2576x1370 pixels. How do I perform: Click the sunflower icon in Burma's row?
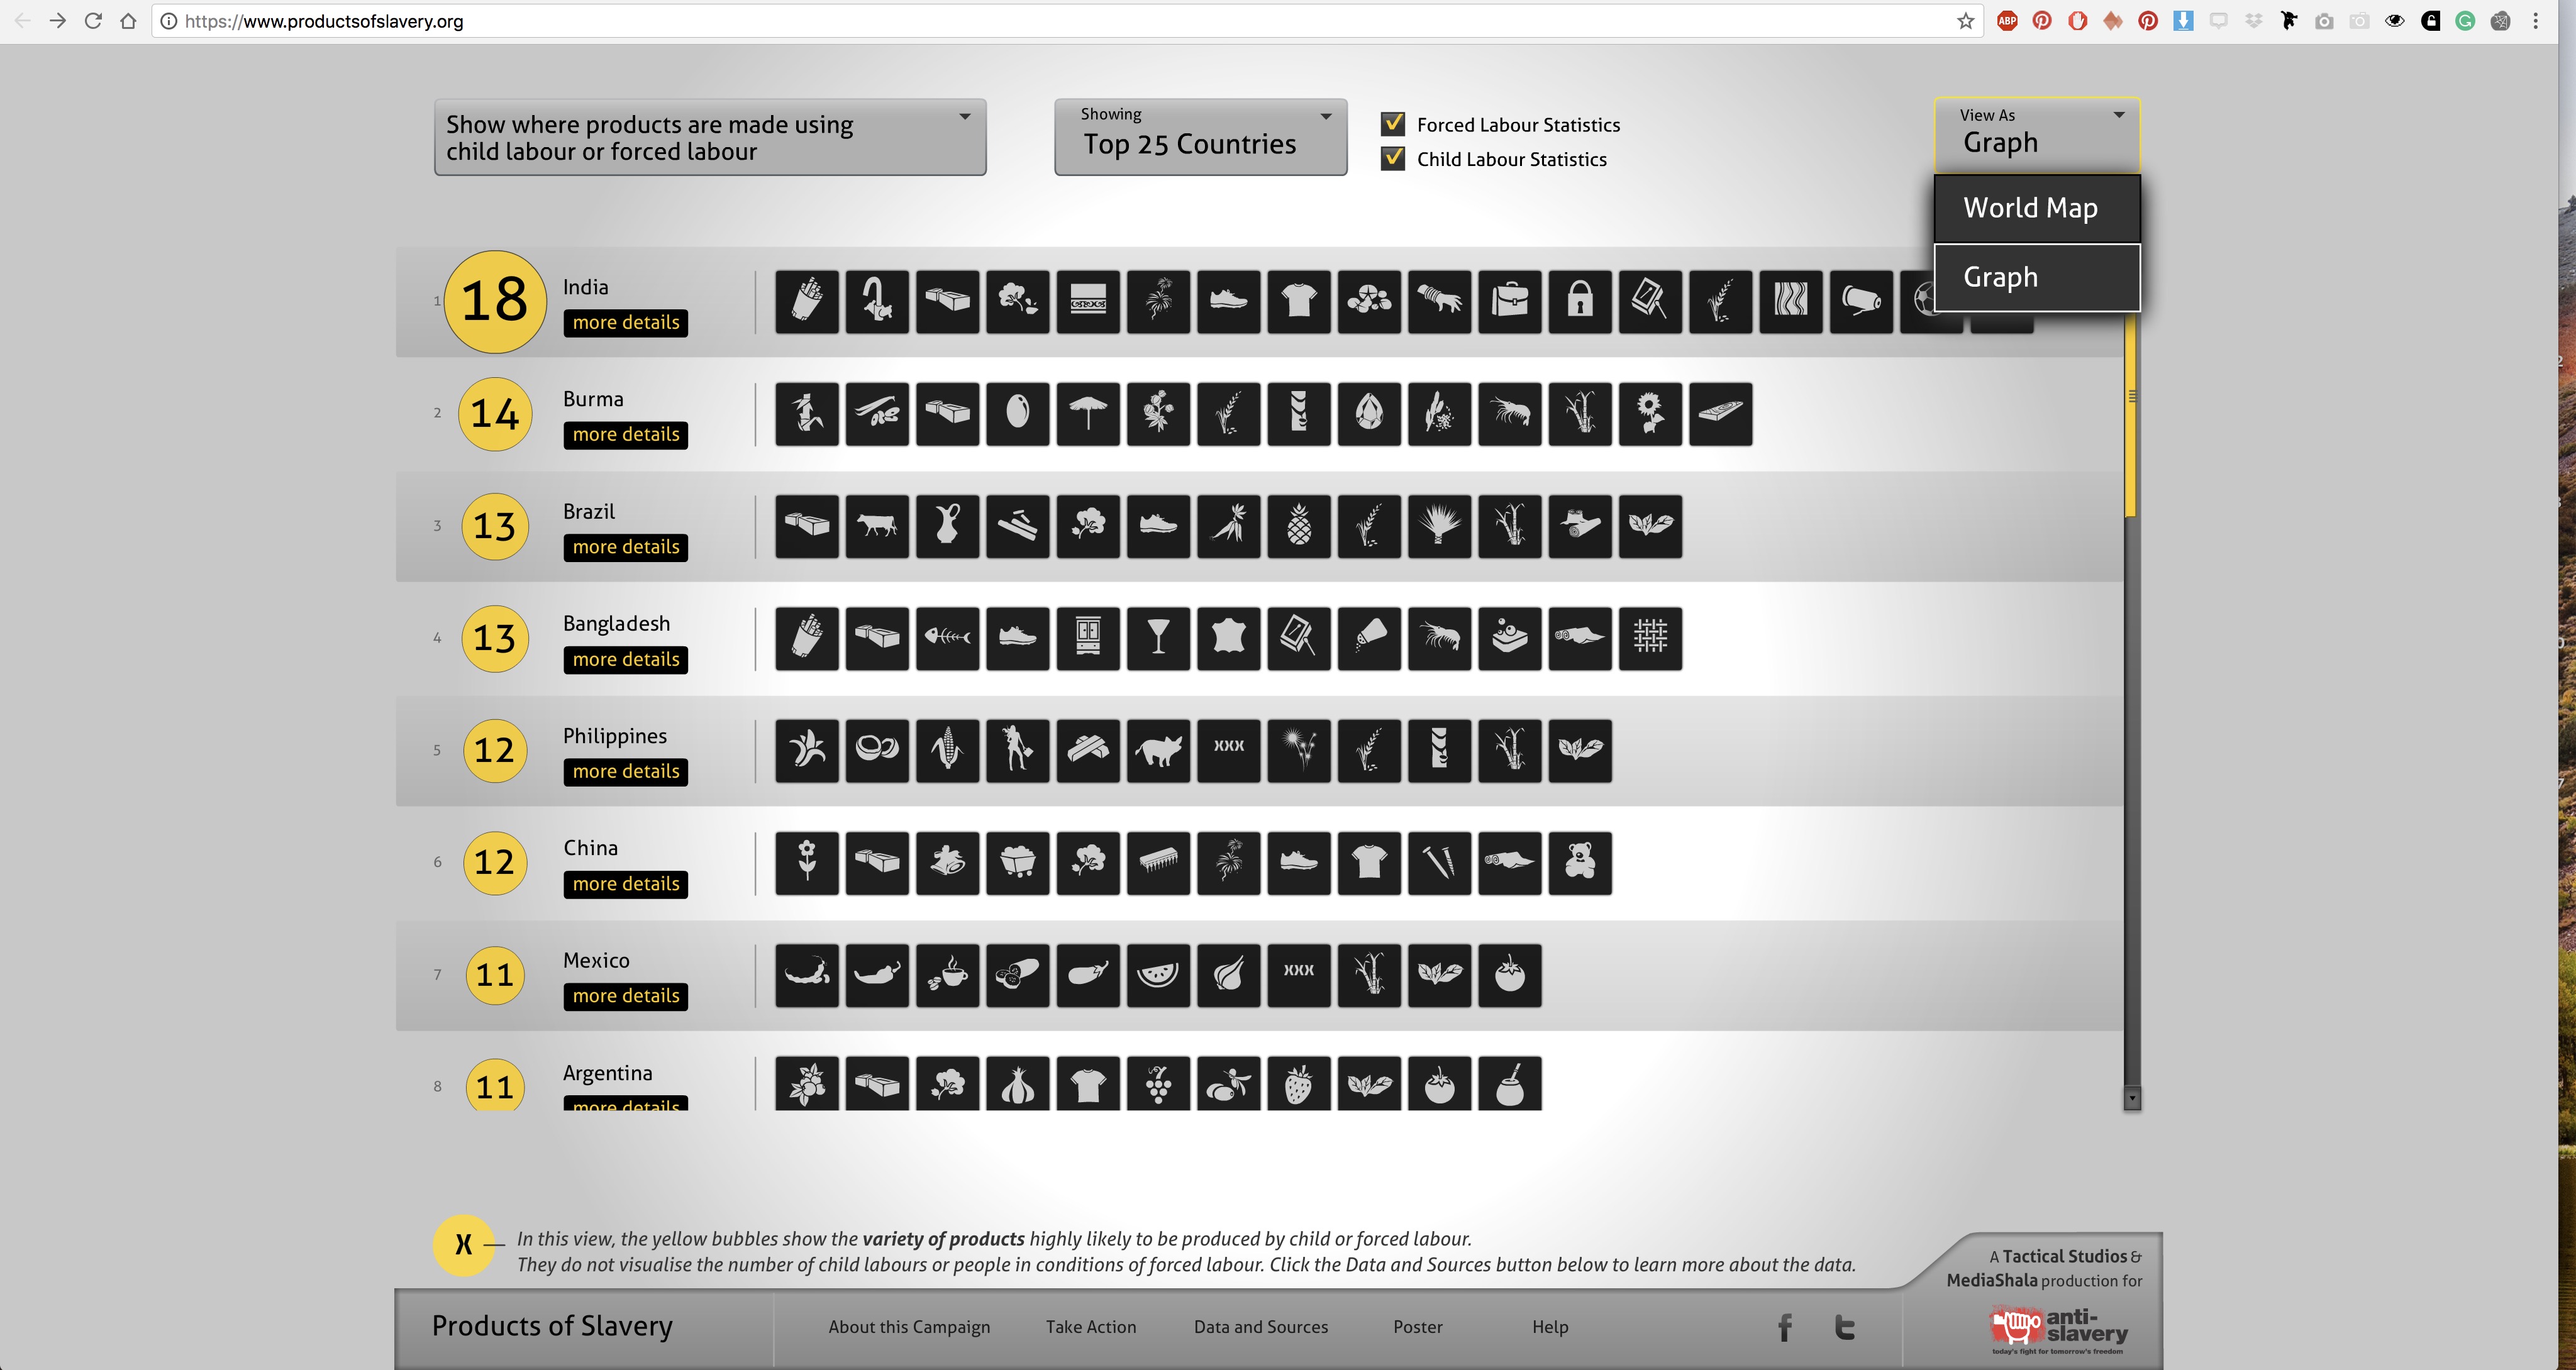[x=1650, y=413]
